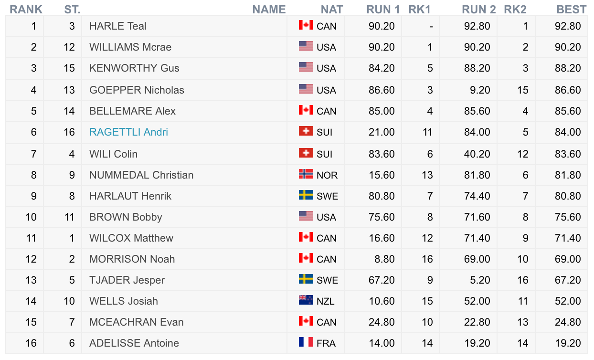Click the RANK column header

click(x=26, y=9)
